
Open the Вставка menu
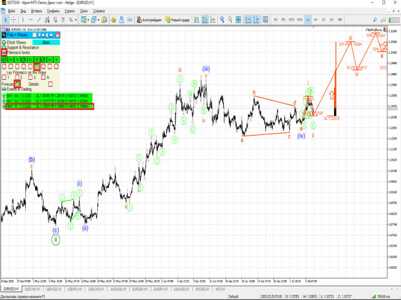36,11
